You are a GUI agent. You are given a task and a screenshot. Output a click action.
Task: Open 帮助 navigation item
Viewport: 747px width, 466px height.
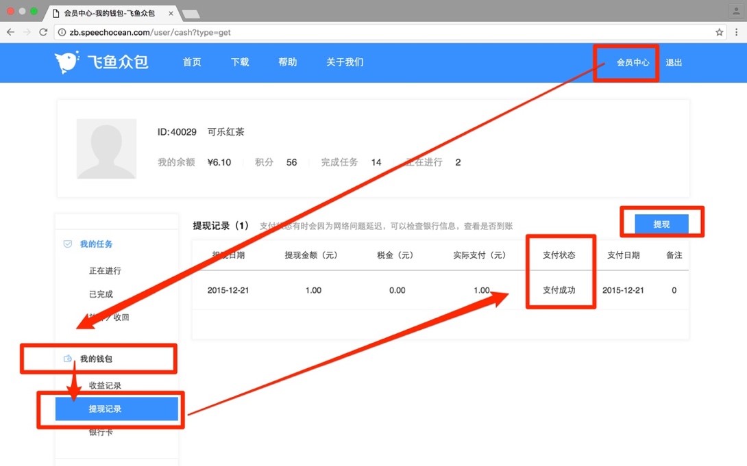[288, 62]
